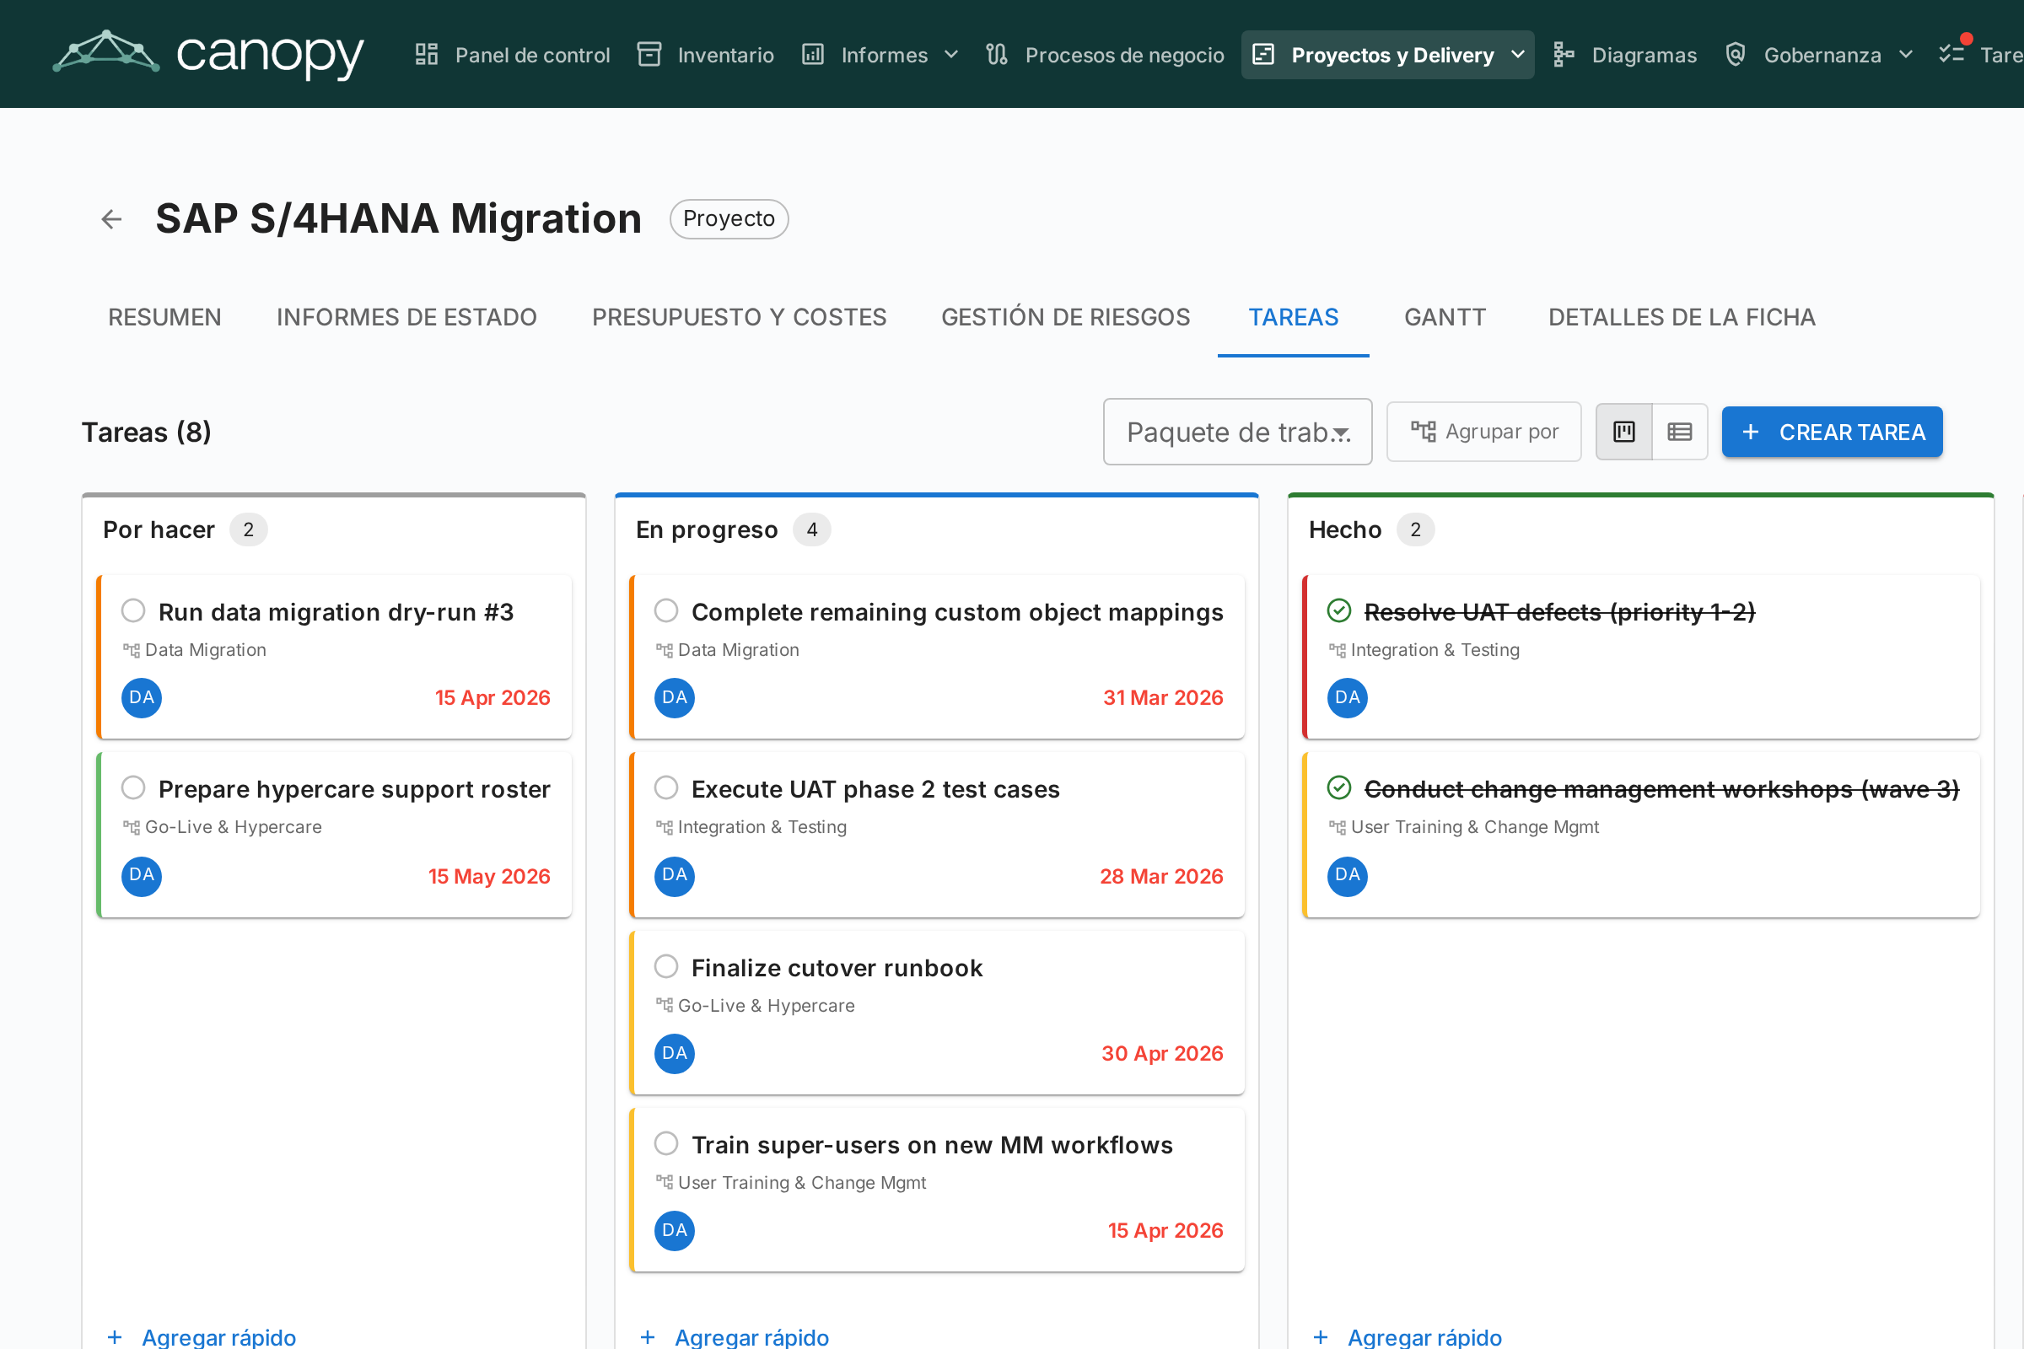The width and height of the screenshot is (2024, 1349).
Task: Click DA avatar on Prepare hypercare support roster
Action: point(142,876)
